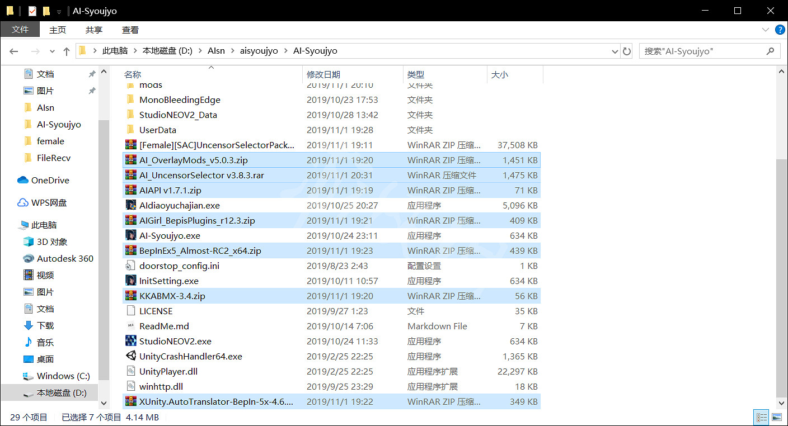Click the file list vertical scrollbar
This screenshot has height=426, width=788.
point(781,274)
